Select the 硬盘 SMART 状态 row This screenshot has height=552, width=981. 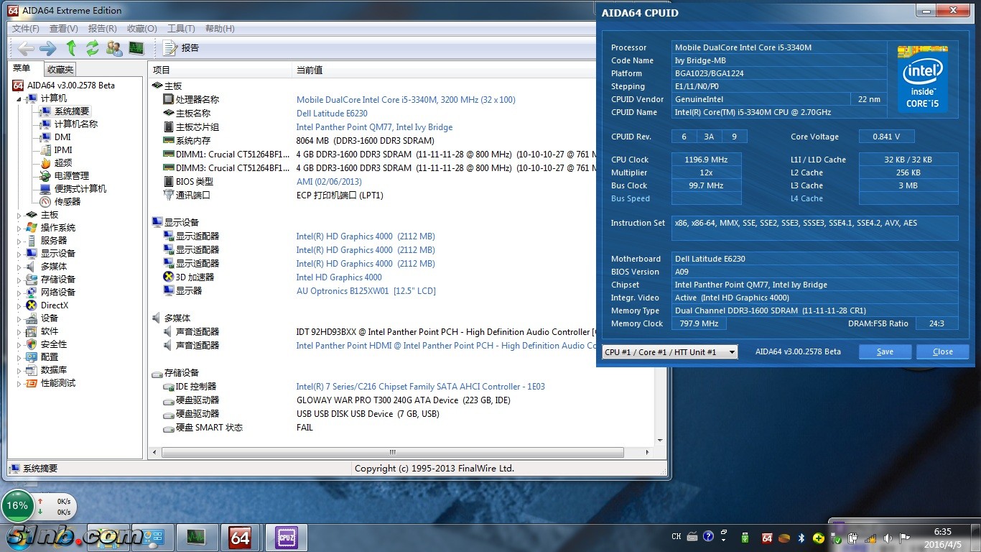(x=209, y=428)
